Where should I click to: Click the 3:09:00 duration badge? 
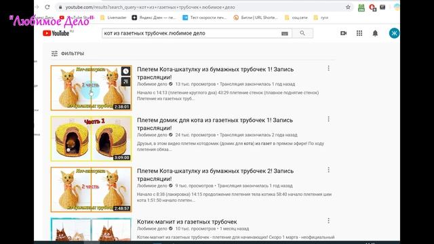tap(122, 158)
